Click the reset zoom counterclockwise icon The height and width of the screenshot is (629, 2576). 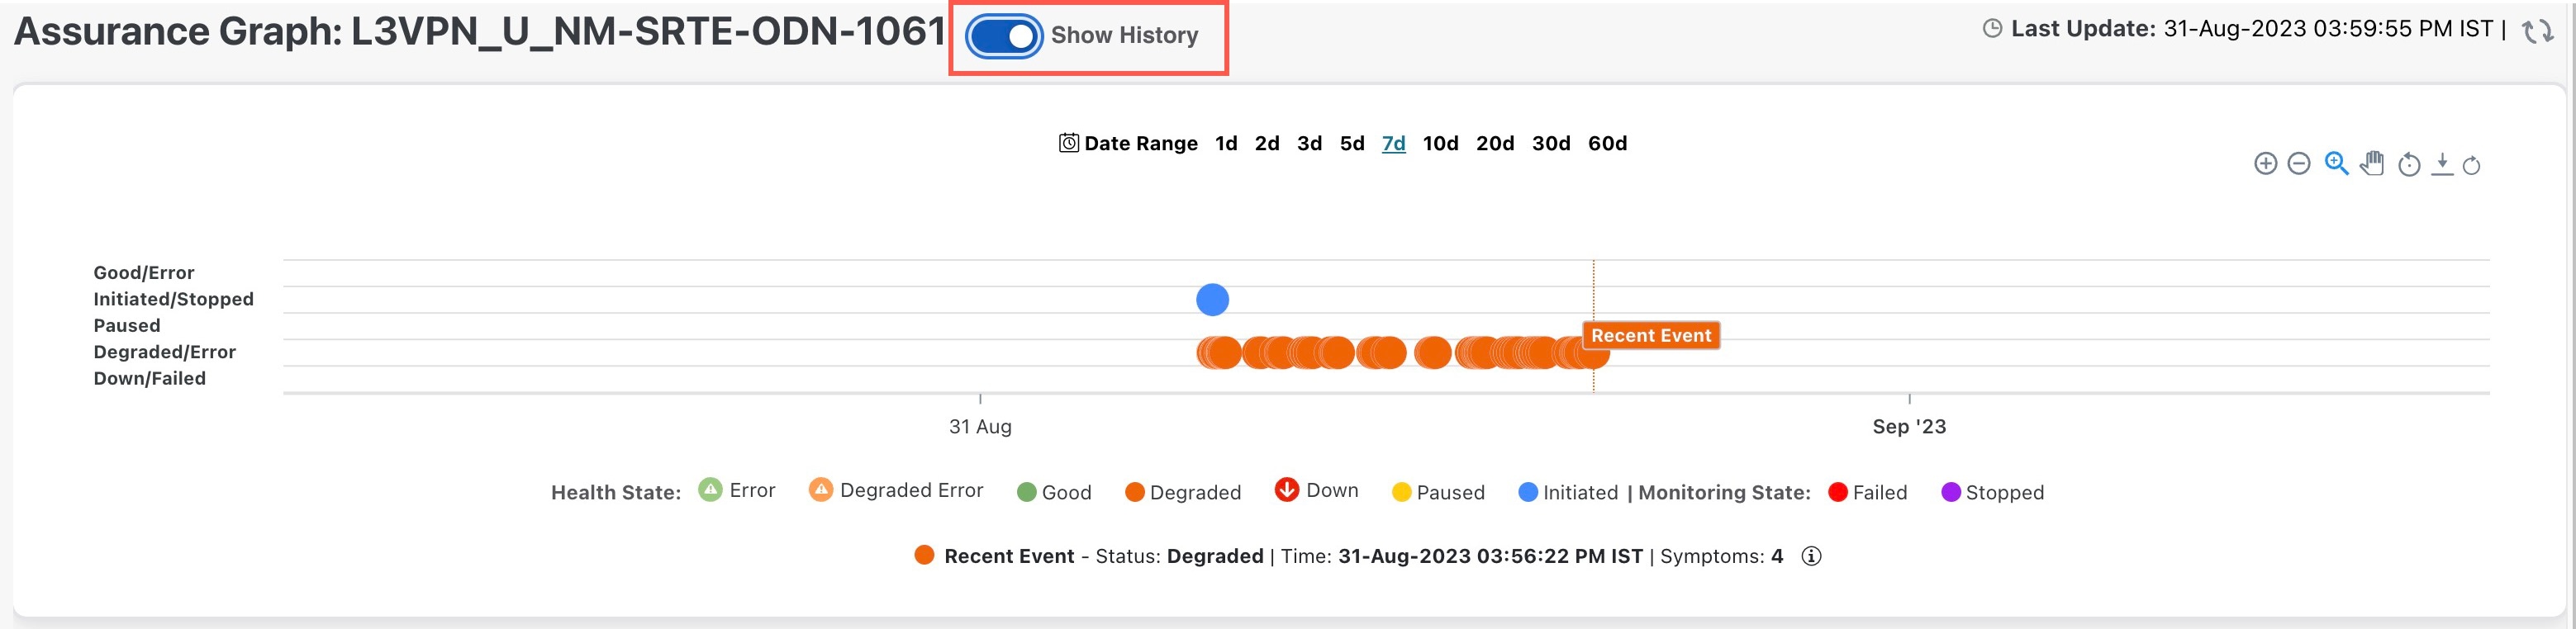2409,165
